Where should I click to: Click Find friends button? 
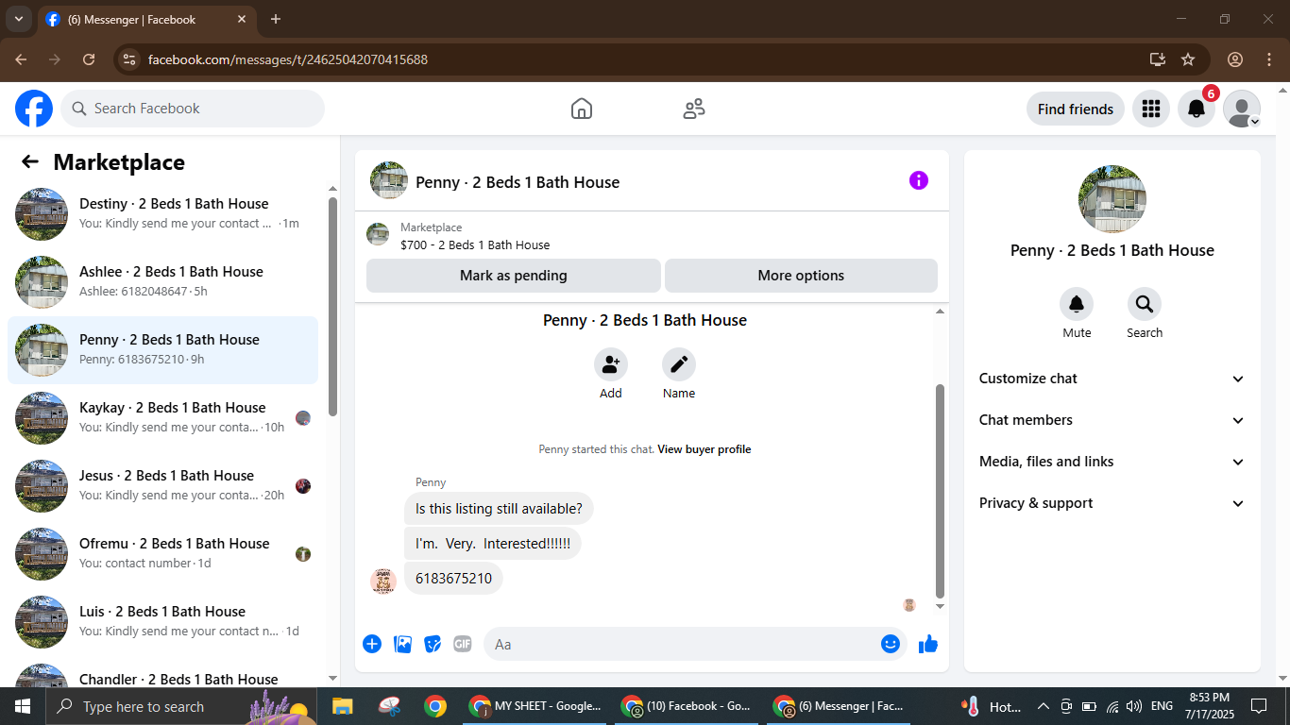click(1076, 109)
